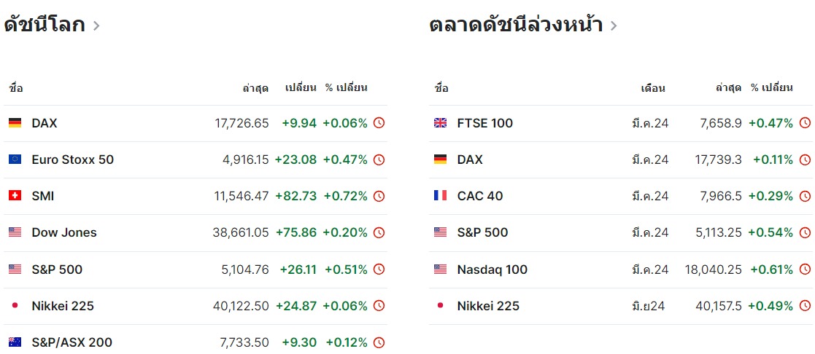Open the Nikkei 225 world index link

click(63, 306)
